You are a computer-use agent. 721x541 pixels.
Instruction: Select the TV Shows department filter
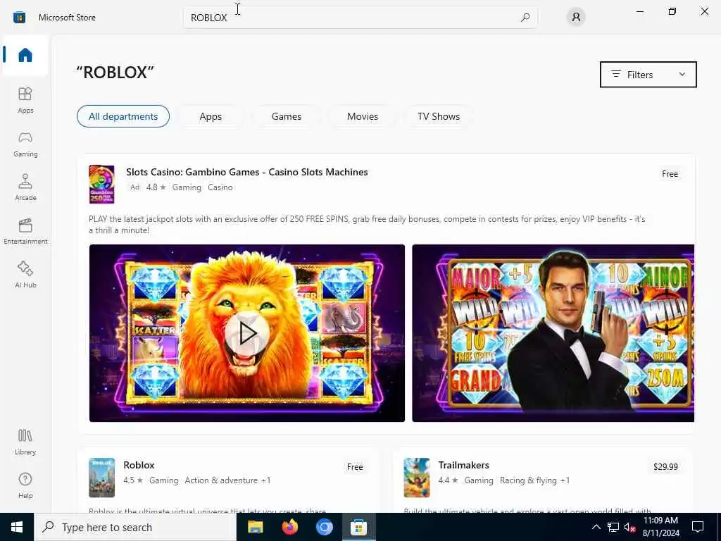pos(439,116)
